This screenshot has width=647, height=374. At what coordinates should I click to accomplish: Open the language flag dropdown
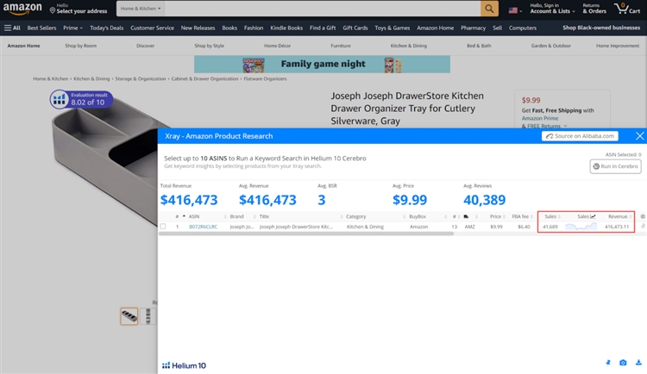point(516,10)
